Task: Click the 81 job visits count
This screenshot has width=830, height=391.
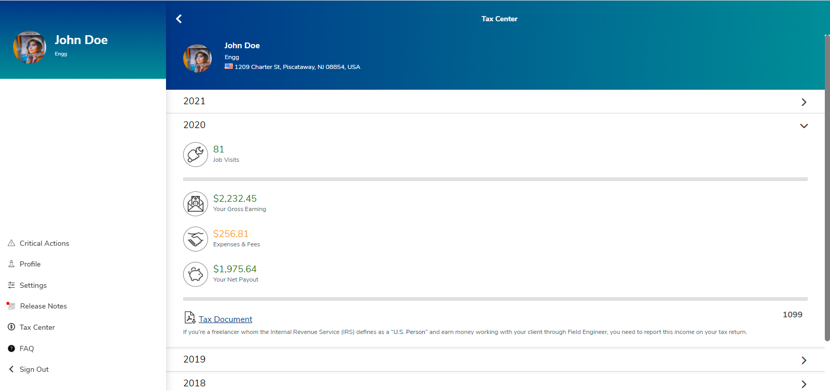Action: (218, 149)
